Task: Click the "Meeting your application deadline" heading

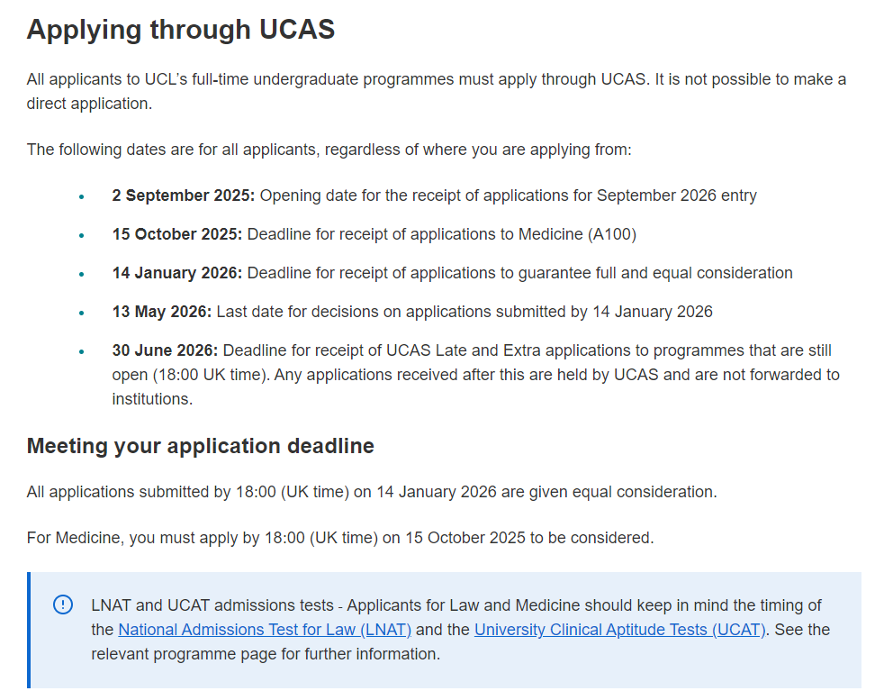Action: coord(201,446)
